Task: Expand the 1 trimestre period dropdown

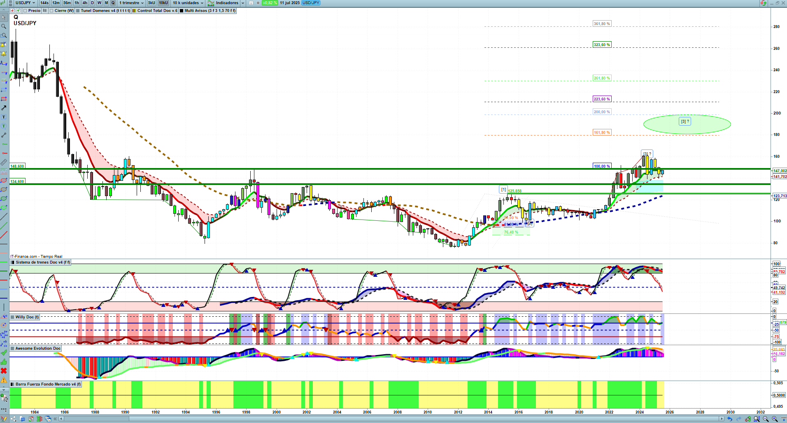Action: (x=131, y=3)
